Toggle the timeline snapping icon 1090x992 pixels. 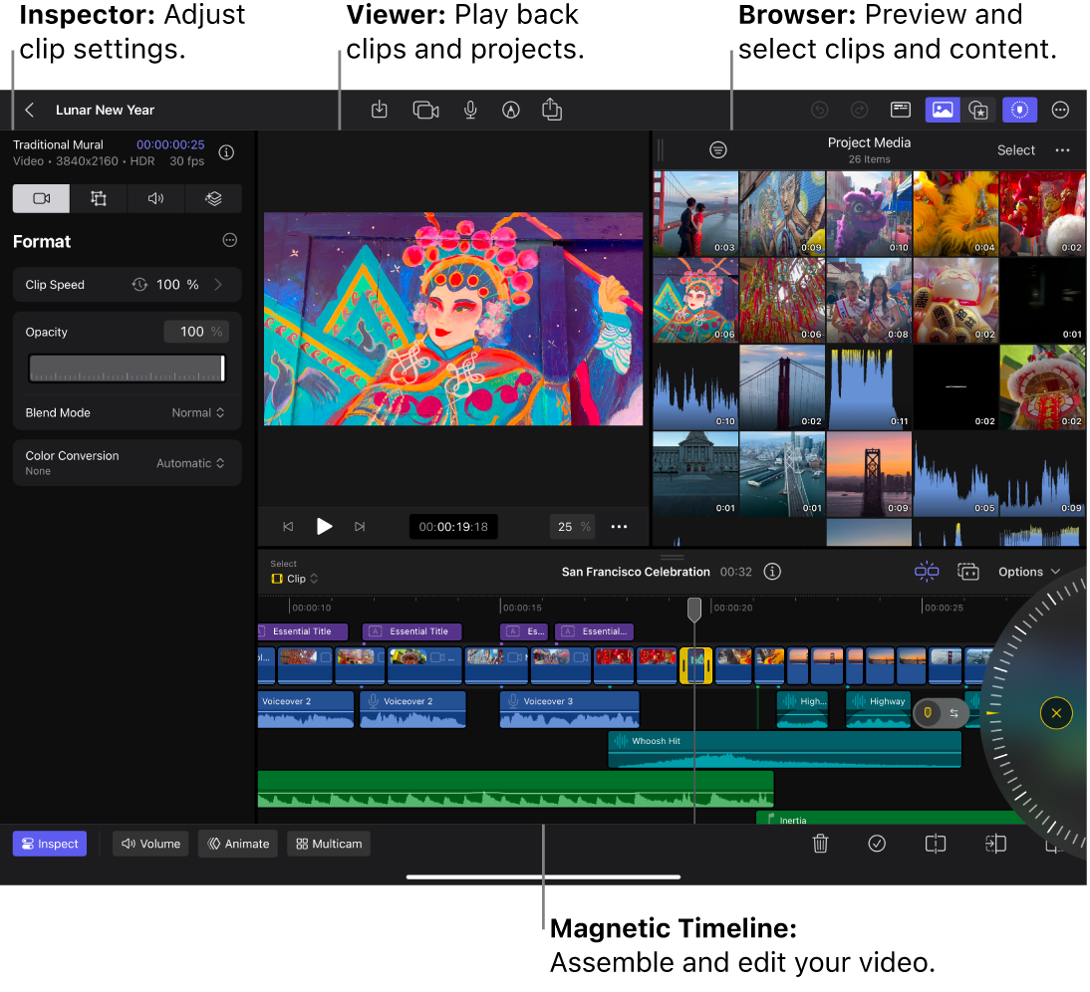pos(927,572)
